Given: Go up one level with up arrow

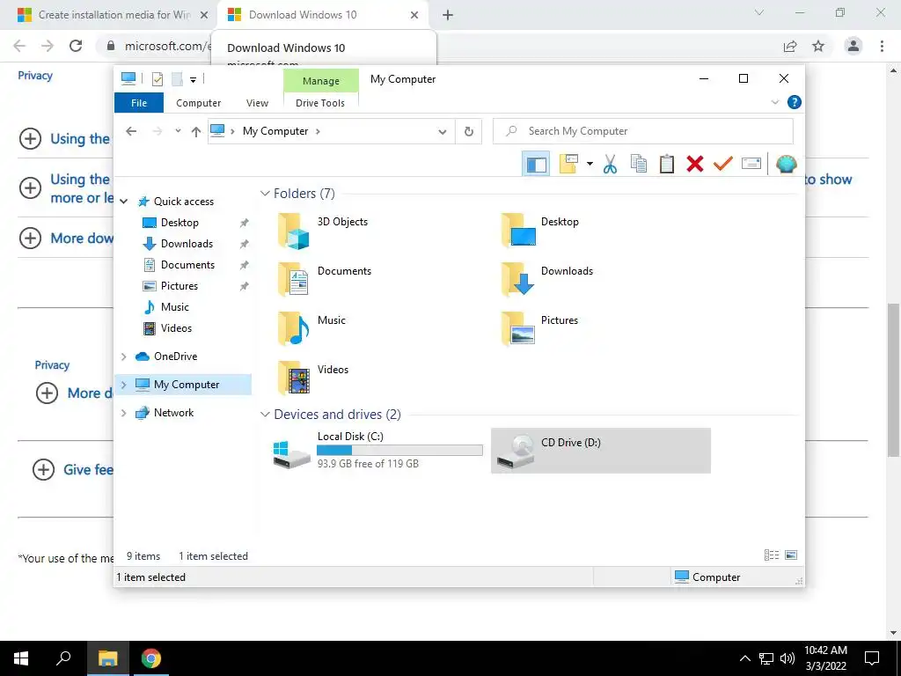Looking at the screenshot, I should 196,132.
